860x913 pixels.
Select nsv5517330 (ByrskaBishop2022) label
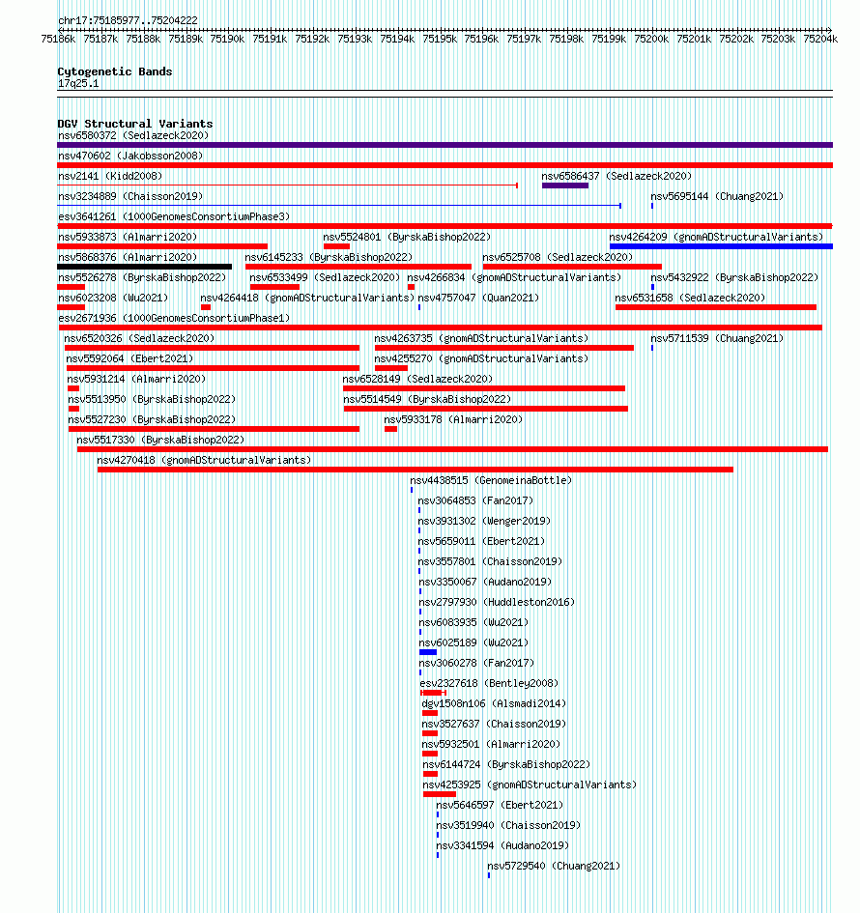pos(160,441)
